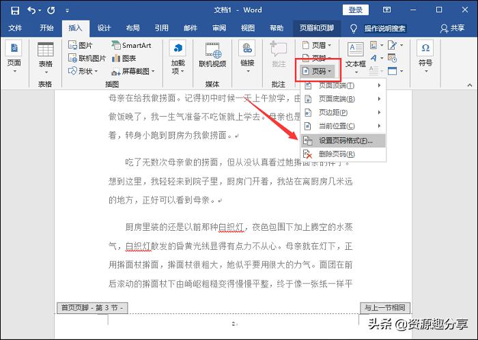Insert a 图表 chart
Viewport: 478px width, 340px height.
coord(124,58)
